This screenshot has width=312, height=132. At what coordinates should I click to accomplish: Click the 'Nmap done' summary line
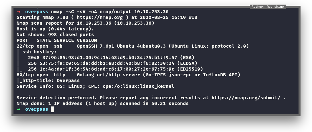(102, 104)
